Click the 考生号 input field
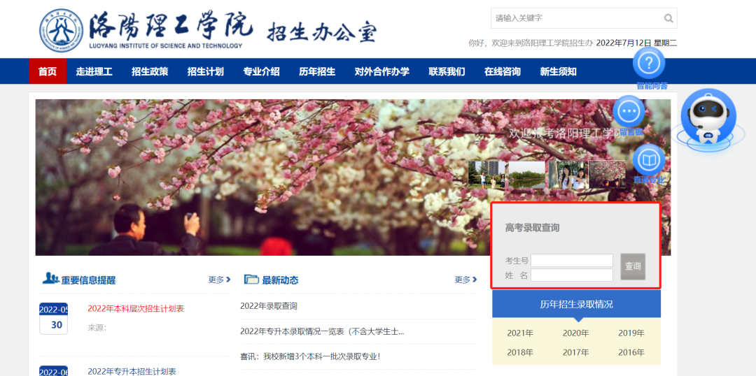Image resolution: width=756 pixels, height=376 pixels. point(572,261)
